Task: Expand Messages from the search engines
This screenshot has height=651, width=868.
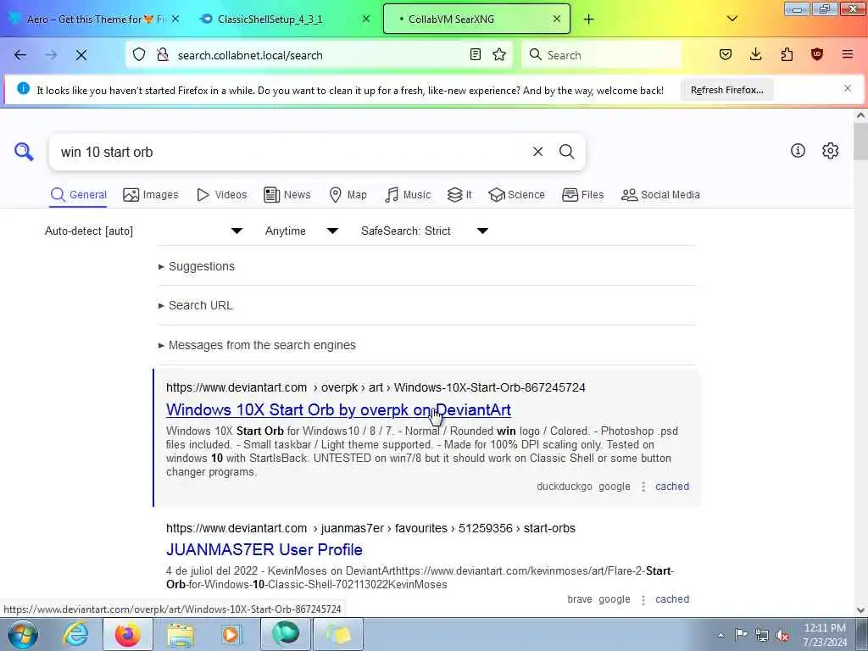Action: 257,345
